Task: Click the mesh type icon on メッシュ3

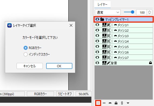Action: pos(108,36)
